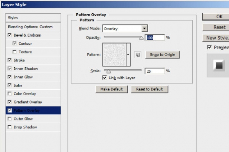Viewport: 229px width, 152px height.
Task: Click the Make Default button
Action: (x=112, y=89)
